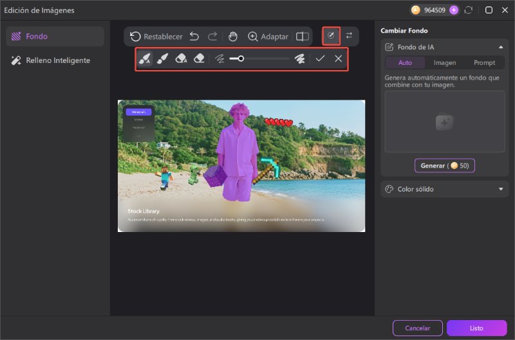Toggle the manual brush selection tool
Viewport: 515px width, 340px height.
pyautogui.click(x=331, y=36)
